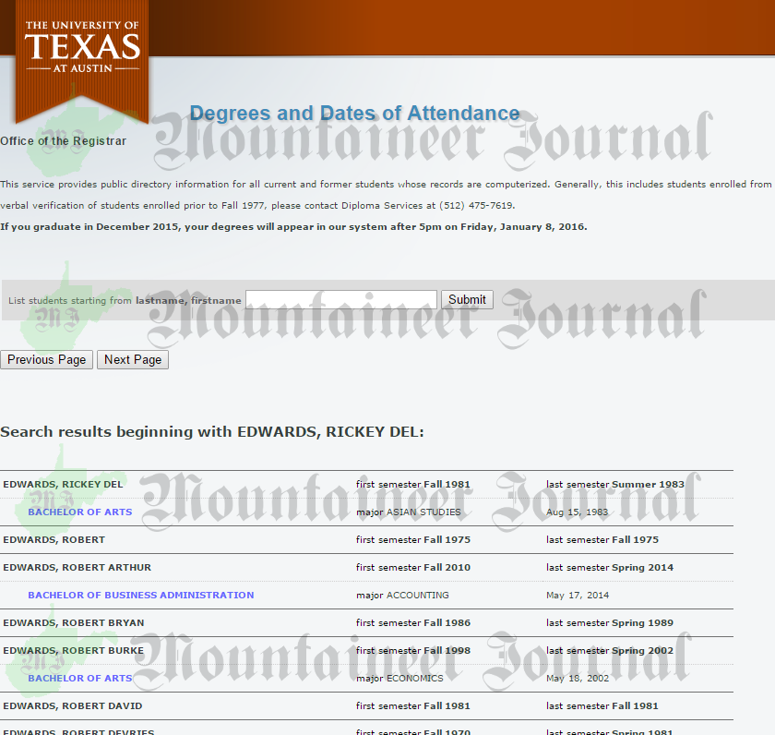Select the name EDWARDS, ROBERT BRYAN
This screenshot has width=775, height=735.
(x=74, y=622)
